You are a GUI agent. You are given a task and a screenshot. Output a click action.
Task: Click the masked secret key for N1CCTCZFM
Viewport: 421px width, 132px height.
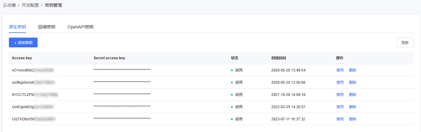pyautogui.click(x=122, y=95)
